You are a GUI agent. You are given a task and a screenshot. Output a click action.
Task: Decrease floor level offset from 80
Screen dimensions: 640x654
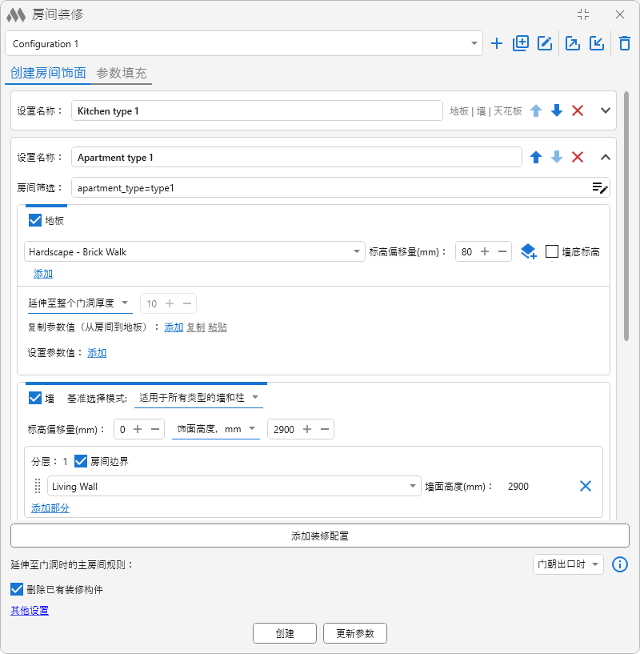(502, 251)
